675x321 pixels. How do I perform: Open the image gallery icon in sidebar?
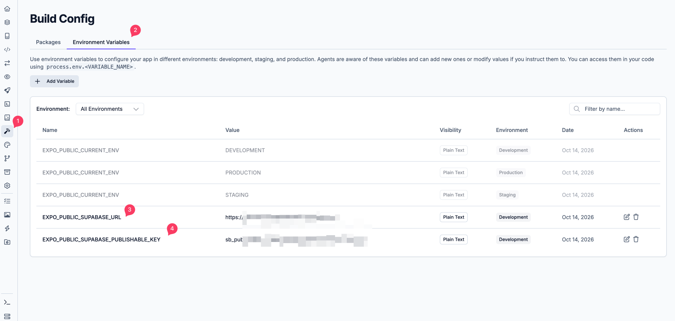[7, 215]
